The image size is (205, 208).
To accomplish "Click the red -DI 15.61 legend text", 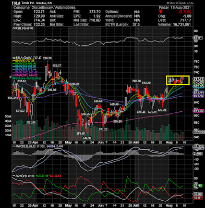I will click(x=55, y=176).
